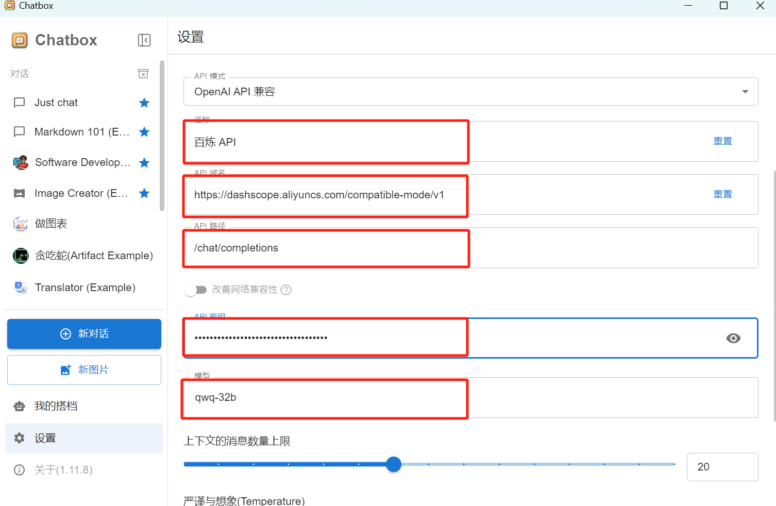Click the robot icon beside 我的搭档
Viewport: 776px width, 506px height.
[x=20, y=406]
